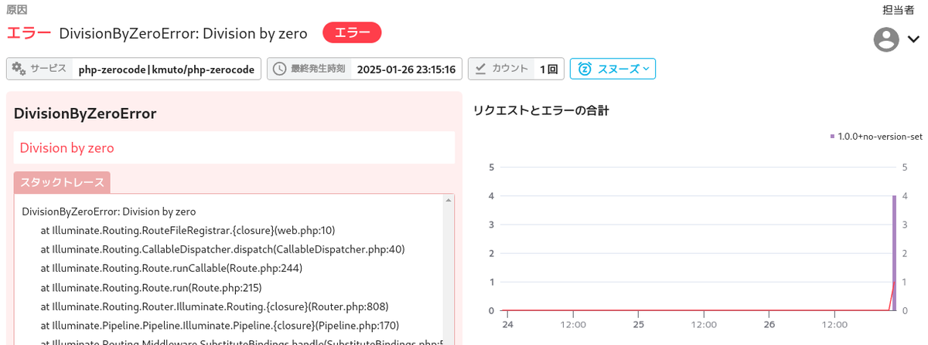
Task: Click the DivisionByZeroError heading in the pink panel
Action: 85,113
